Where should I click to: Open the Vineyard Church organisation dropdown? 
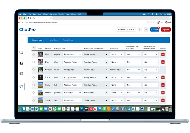[126, 29]
